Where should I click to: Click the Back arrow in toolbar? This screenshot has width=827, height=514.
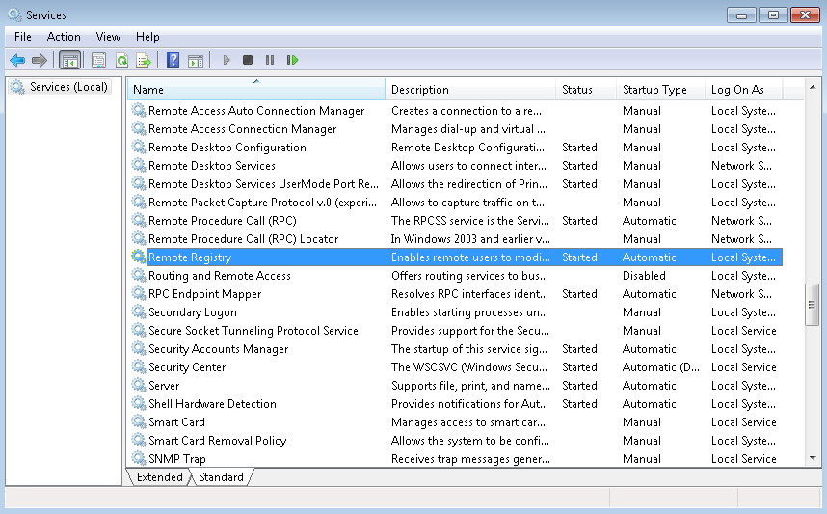click(17, 60)
